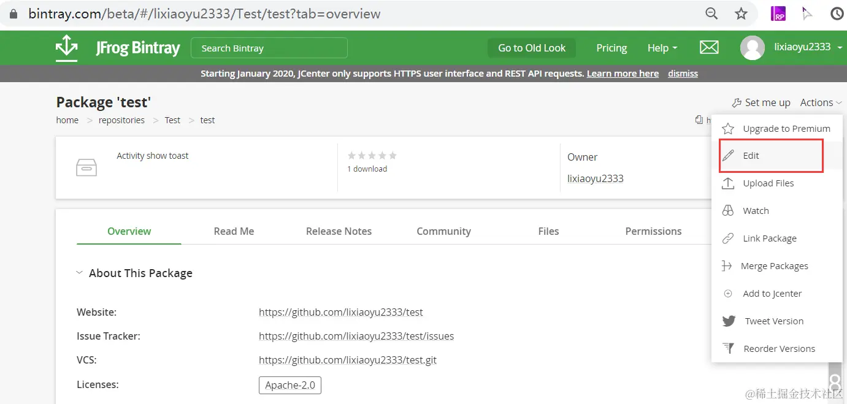This screenshot has height=404, width=847.
Task: Click the Reorder Versions sort icon
Action: [x=728, y=348]
